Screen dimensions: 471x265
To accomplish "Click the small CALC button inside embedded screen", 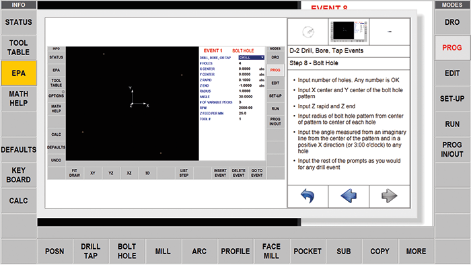I will 56,135.
